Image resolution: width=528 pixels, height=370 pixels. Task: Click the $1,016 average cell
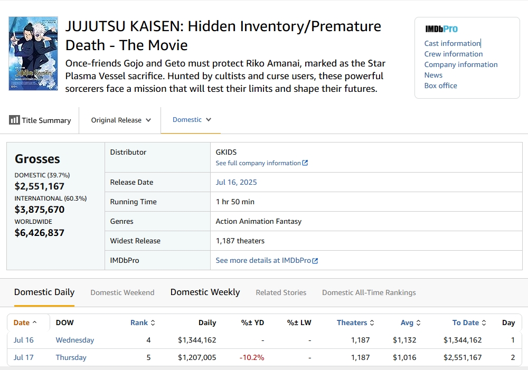pos(404,357)
